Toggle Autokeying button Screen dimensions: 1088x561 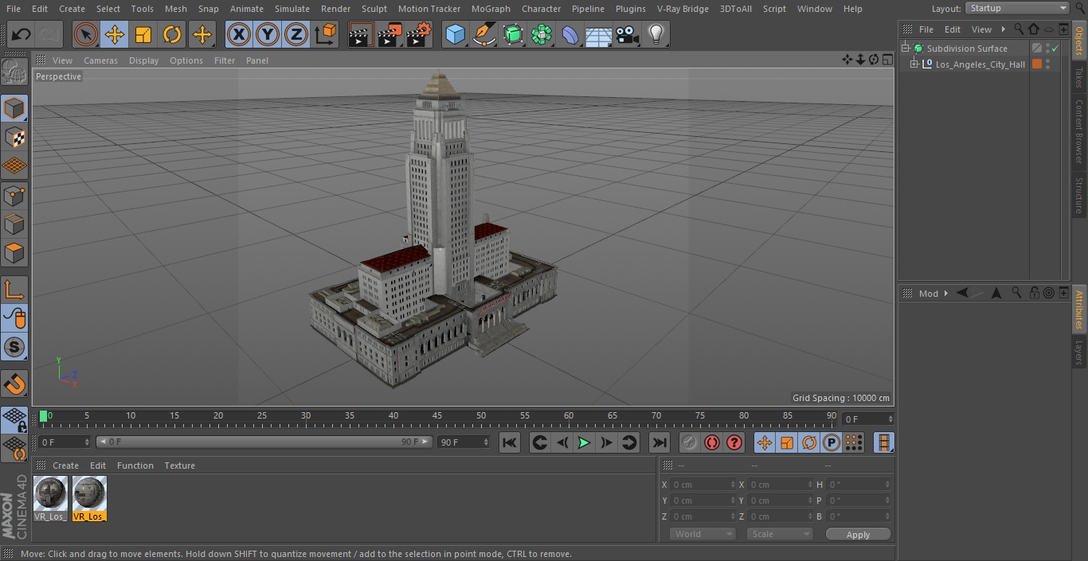[x=712, y=442]
